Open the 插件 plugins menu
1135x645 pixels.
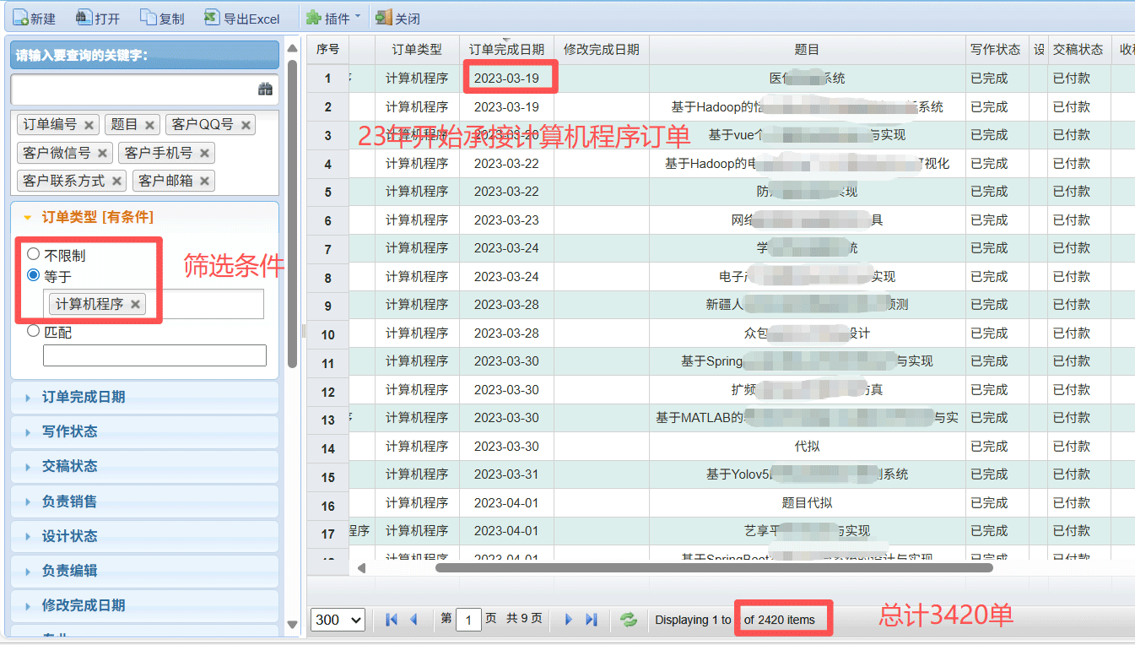click(333, 18)
